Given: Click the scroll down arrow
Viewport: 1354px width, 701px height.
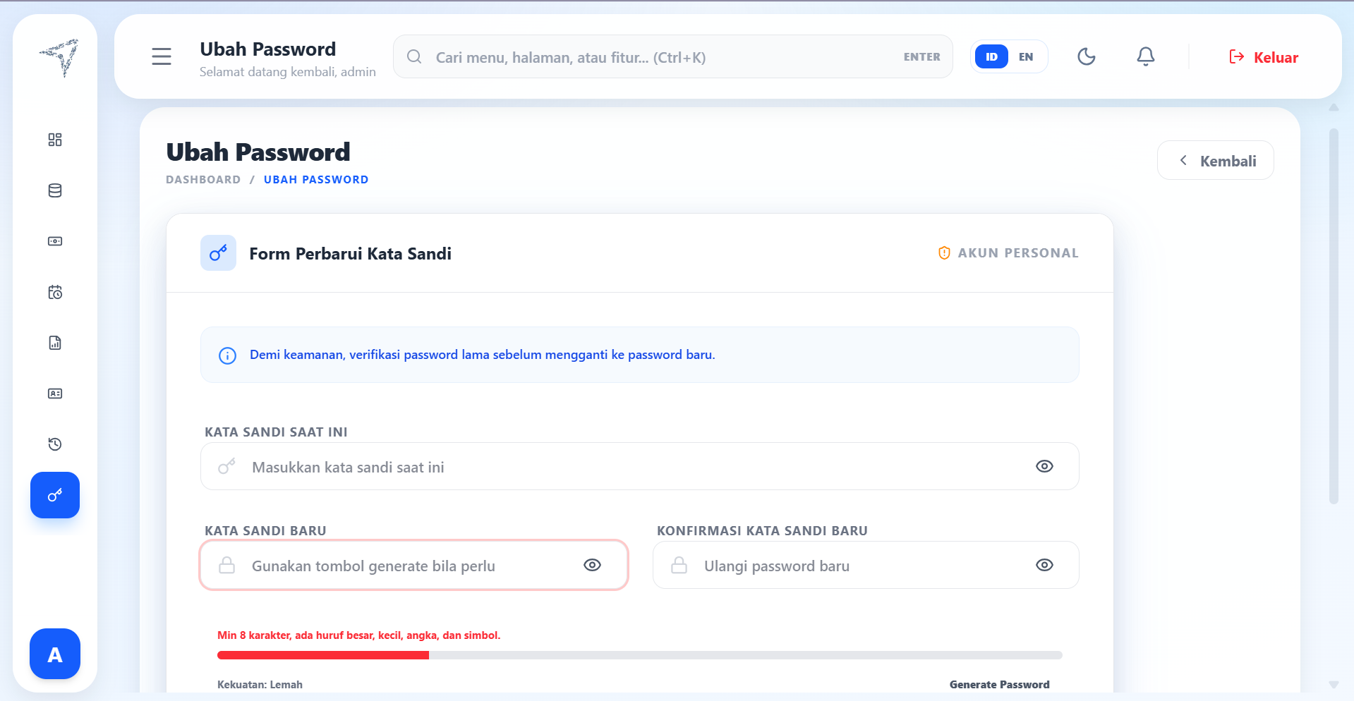Looking at the screenshot, I should [x=1334, y=684].
